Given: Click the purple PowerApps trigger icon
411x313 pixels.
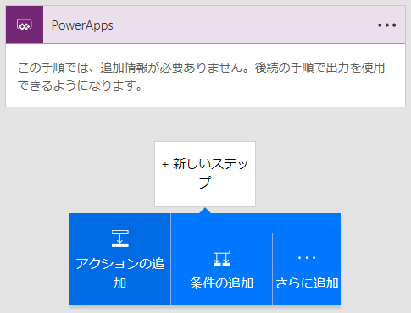Looking at the screenshot, I should click(25, 25).
